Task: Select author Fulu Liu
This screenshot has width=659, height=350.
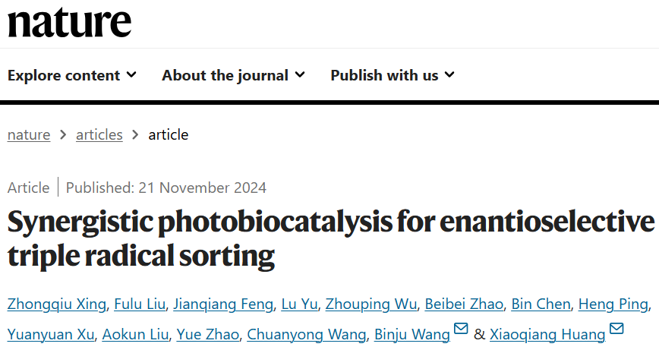Action: (x=140, y=304)
